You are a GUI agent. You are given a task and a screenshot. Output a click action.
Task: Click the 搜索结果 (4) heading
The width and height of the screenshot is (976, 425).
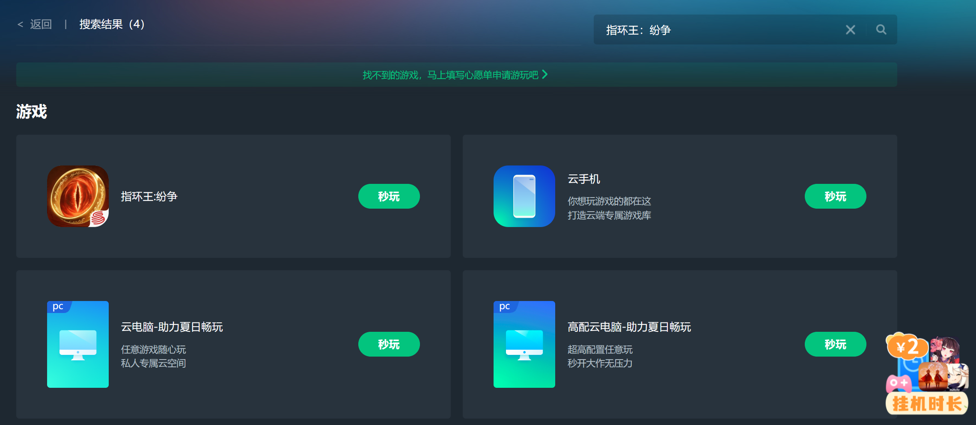click(x=112, y=24)
